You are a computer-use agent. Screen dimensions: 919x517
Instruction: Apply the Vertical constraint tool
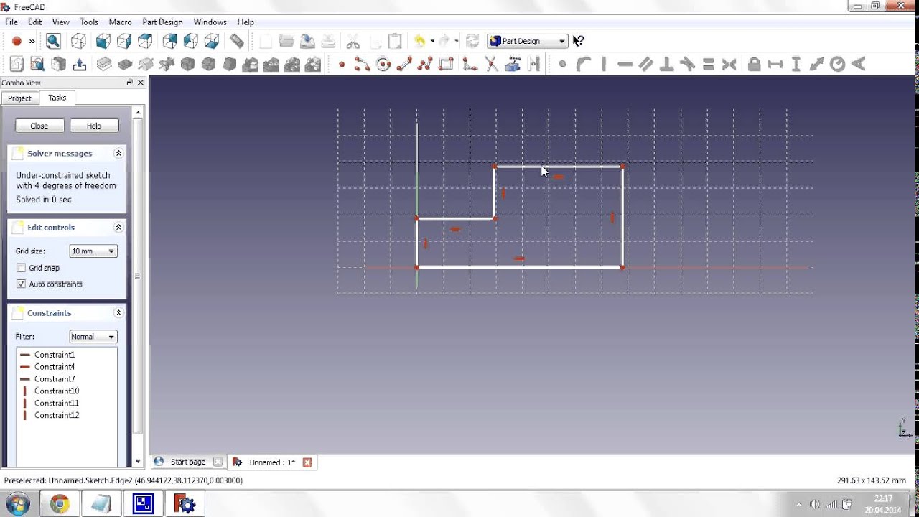click(604, 65)
